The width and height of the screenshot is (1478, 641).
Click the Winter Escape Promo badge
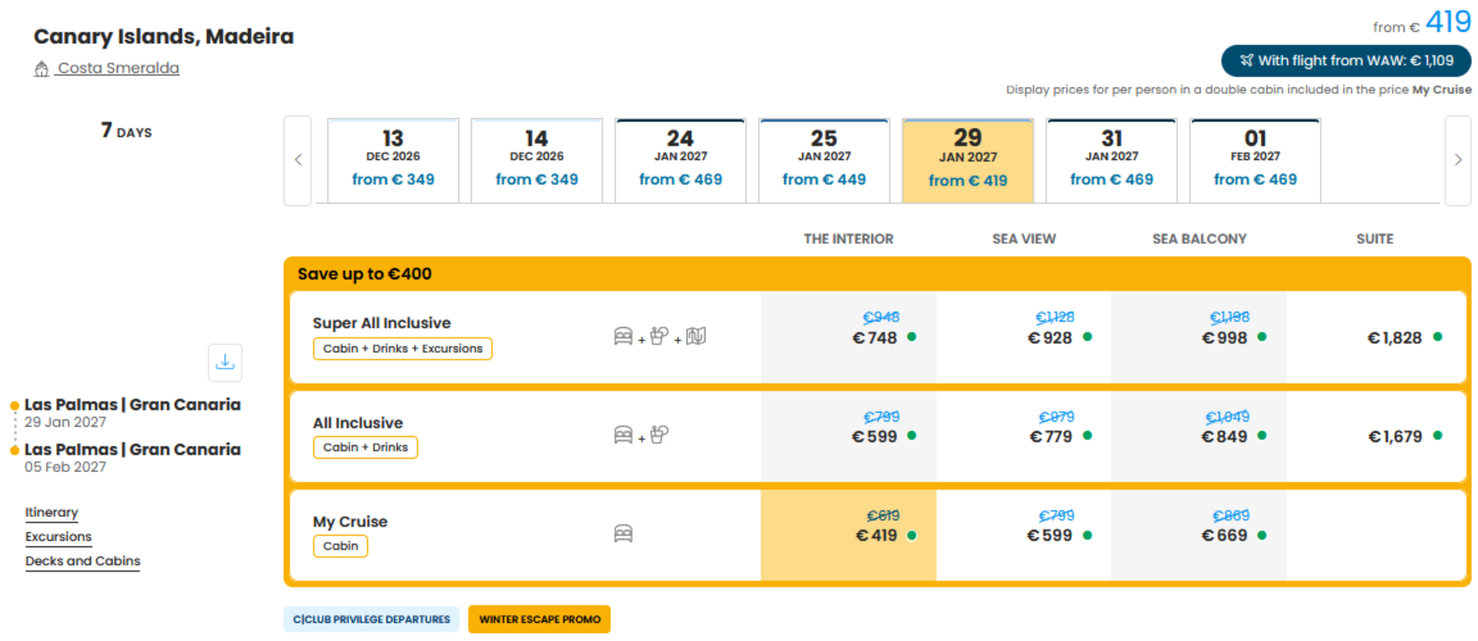pyautogui.click(x=540, y=619)
